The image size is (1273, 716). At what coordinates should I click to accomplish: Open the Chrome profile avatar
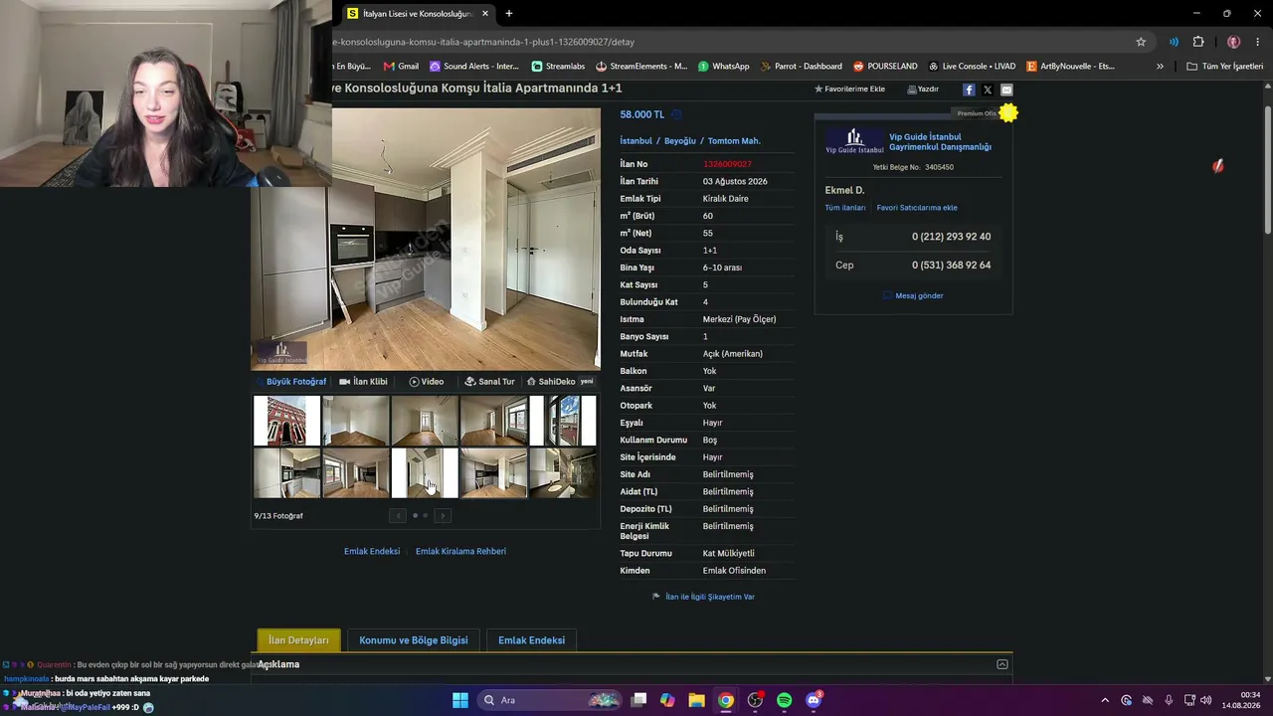[1233, 42]
